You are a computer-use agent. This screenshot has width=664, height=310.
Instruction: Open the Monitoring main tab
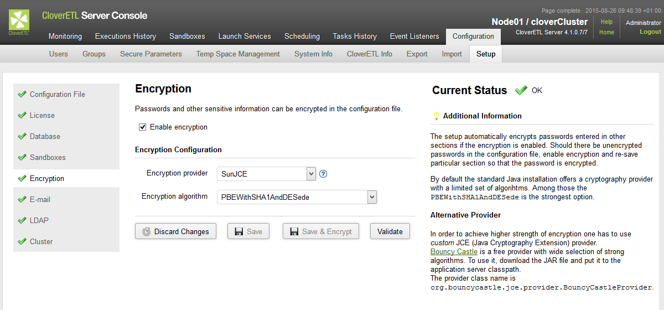[65, 37]
